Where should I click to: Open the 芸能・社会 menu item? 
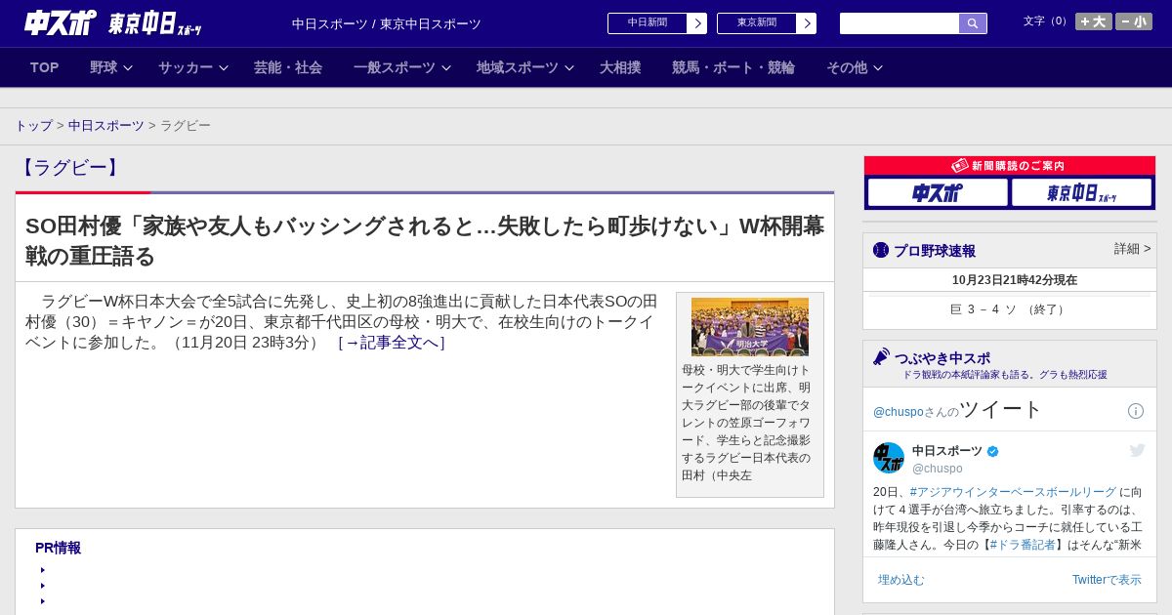[288, 67]
